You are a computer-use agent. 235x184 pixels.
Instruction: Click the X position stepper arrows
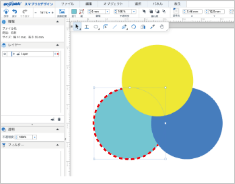coord(184,11)
